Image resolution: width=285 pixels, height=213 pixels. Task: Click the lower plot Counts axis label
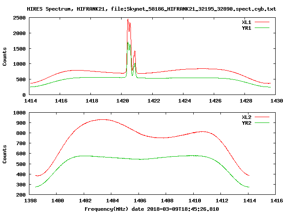(x=4, y=154)
